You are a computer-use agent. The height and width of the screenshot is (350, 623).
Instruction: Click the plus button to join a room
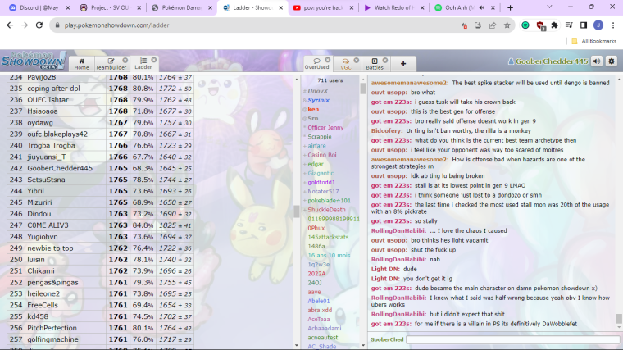click(402, 63)
